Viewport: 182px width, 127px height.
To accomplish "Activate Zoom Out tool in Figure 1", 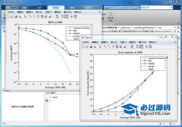I will click(x=34, y=17).
